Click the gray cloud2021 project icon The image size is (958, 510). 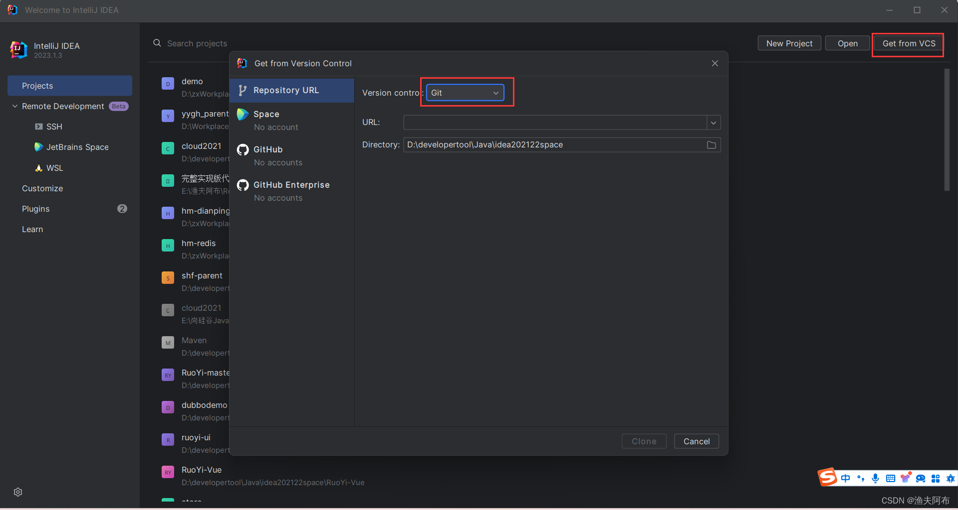[x=168, y=310]
